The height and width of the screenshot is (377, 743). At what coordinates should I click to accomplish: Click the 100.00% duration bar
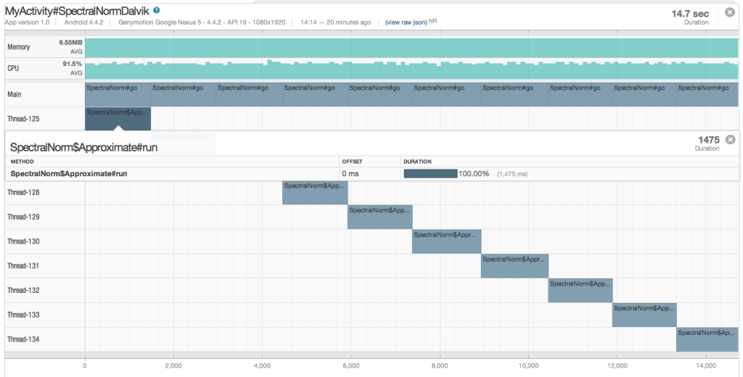click(x=431, y=174)
